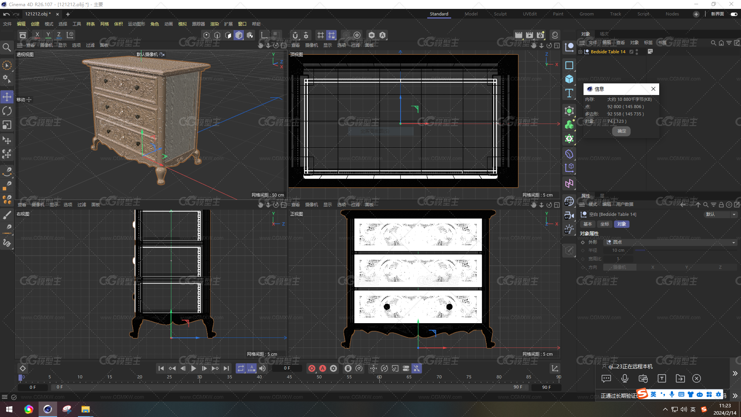The height and width of the screenshot is (417, 741).
Task: Activate the Live Selection tool
Action: pyautogui.click(x=7, y=65)
